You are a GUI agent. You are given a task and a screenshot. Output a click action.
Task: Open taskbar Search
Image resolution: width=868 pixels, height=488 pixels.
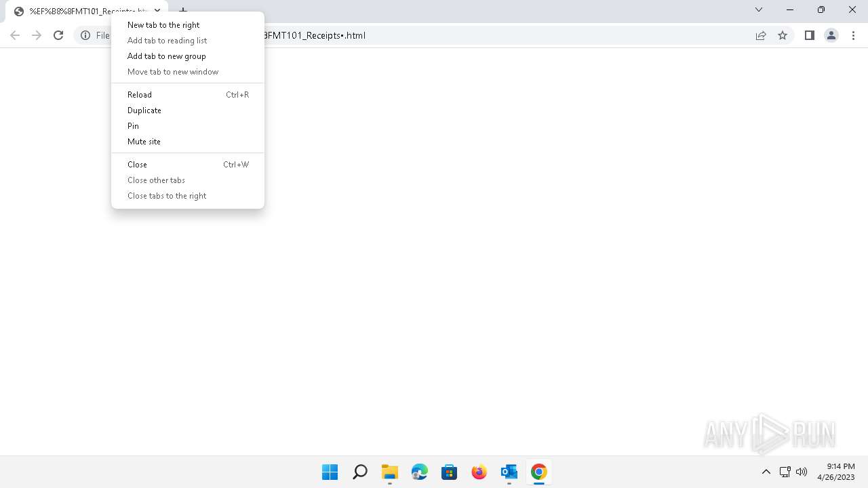(360, 472)
